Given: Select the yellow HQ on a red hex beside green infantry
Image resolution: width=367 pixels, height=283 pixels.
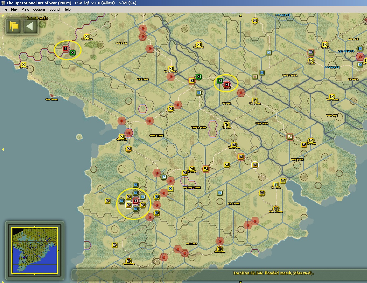Looking at the screenshot, I should click(x=192, y=81).
